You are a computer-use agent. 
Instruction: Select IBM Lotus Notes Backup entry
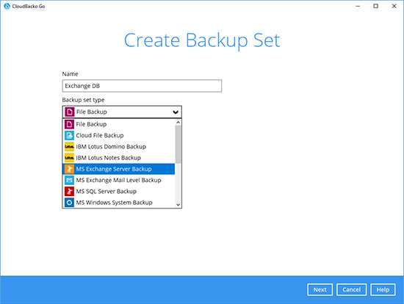tap(118, 158)
